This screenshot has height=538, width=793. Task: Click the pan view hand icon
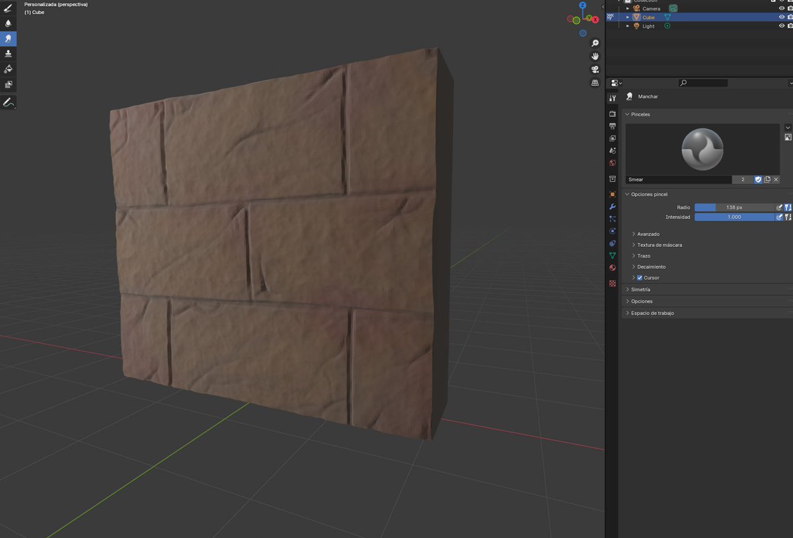[x=595, y=57]
